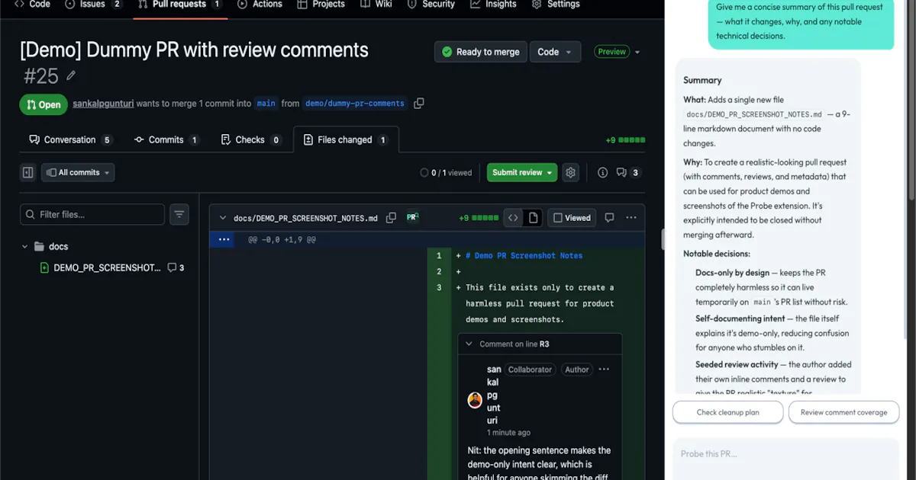Click the 0 / 1 viewed progress indicator
Image resolution: width=916 pixels, height=480 pixels.
446,173
